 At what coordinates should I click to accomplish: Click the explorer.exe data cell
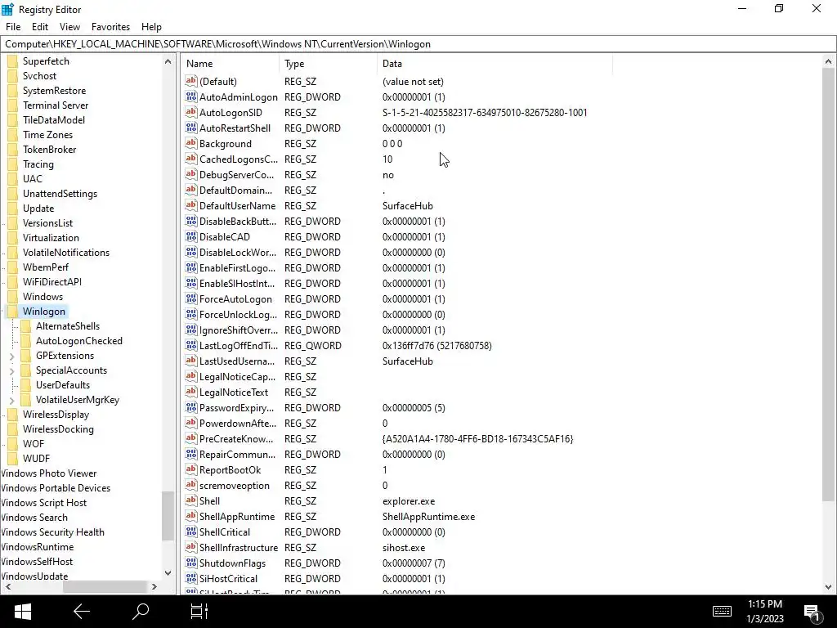click(x=409, y=501)
